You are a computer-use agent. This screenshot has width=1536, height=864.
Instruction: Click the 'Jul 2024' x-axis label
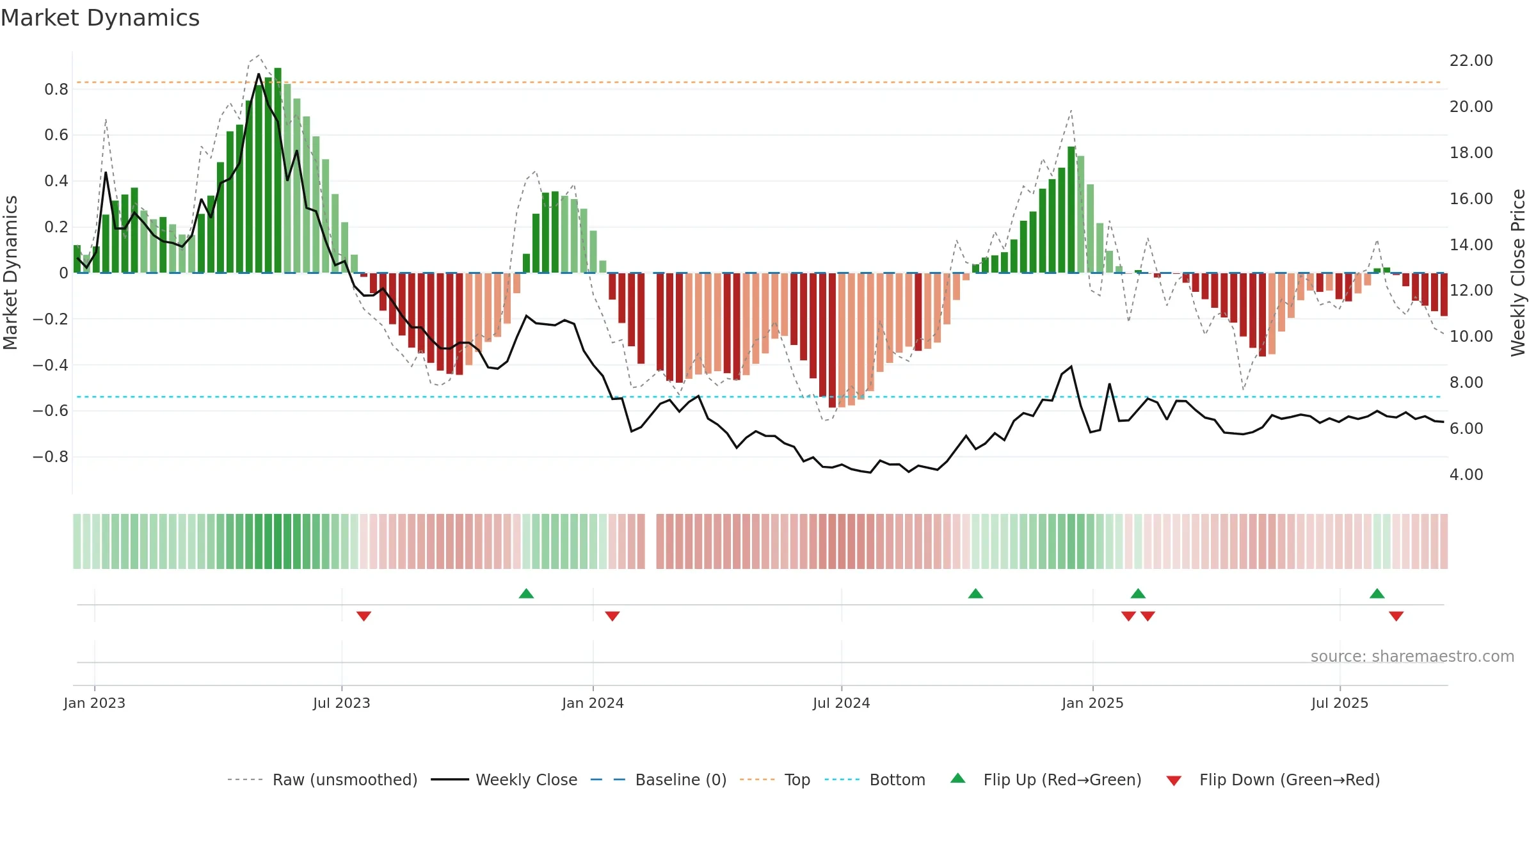[x=842, y=703]
